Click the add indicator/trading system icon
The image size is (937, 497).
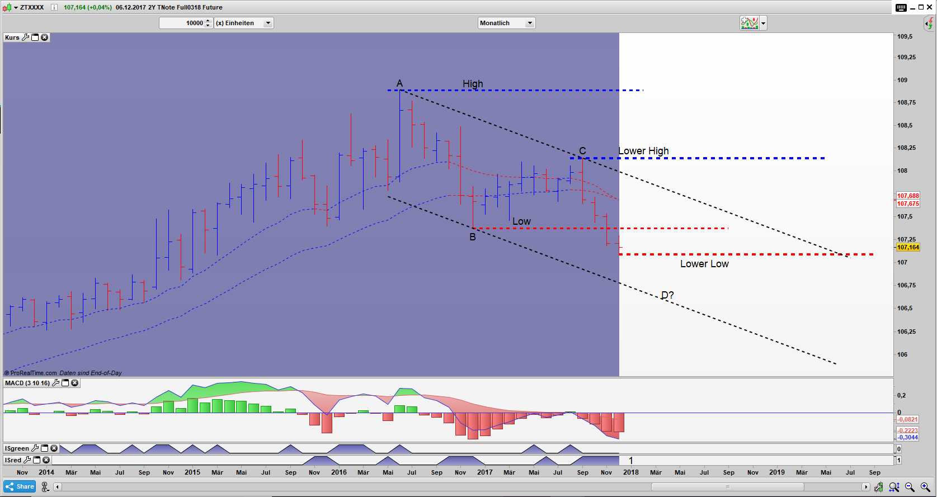point(750,23)
